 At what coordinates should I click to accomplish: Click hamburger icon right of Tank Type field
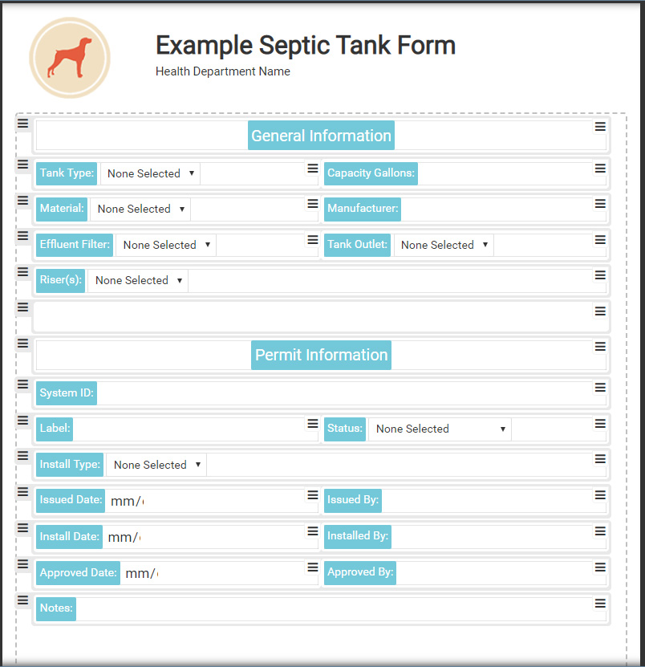pyautogui.click(x=313, y=169)
